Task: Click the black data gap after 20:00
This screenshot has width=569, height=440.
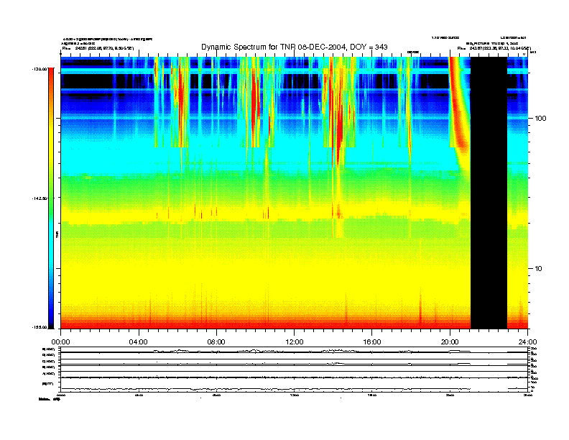Action: (x=489, y=193)
